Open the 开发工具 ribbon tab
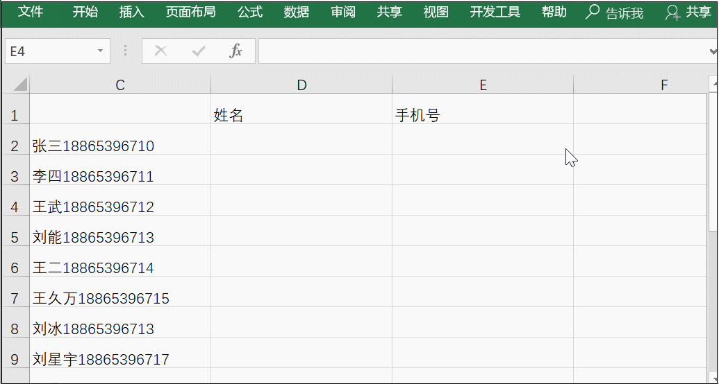Screen dimensions: 719x384 (x=495, y=12)
